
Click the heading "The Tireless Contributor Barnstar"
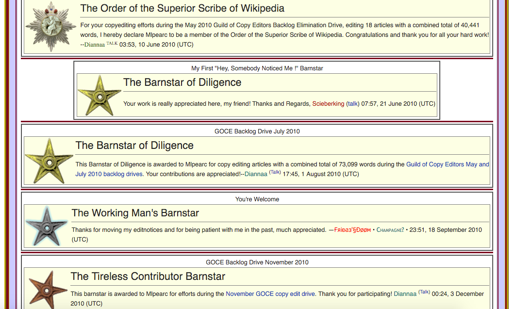[148, 276]
